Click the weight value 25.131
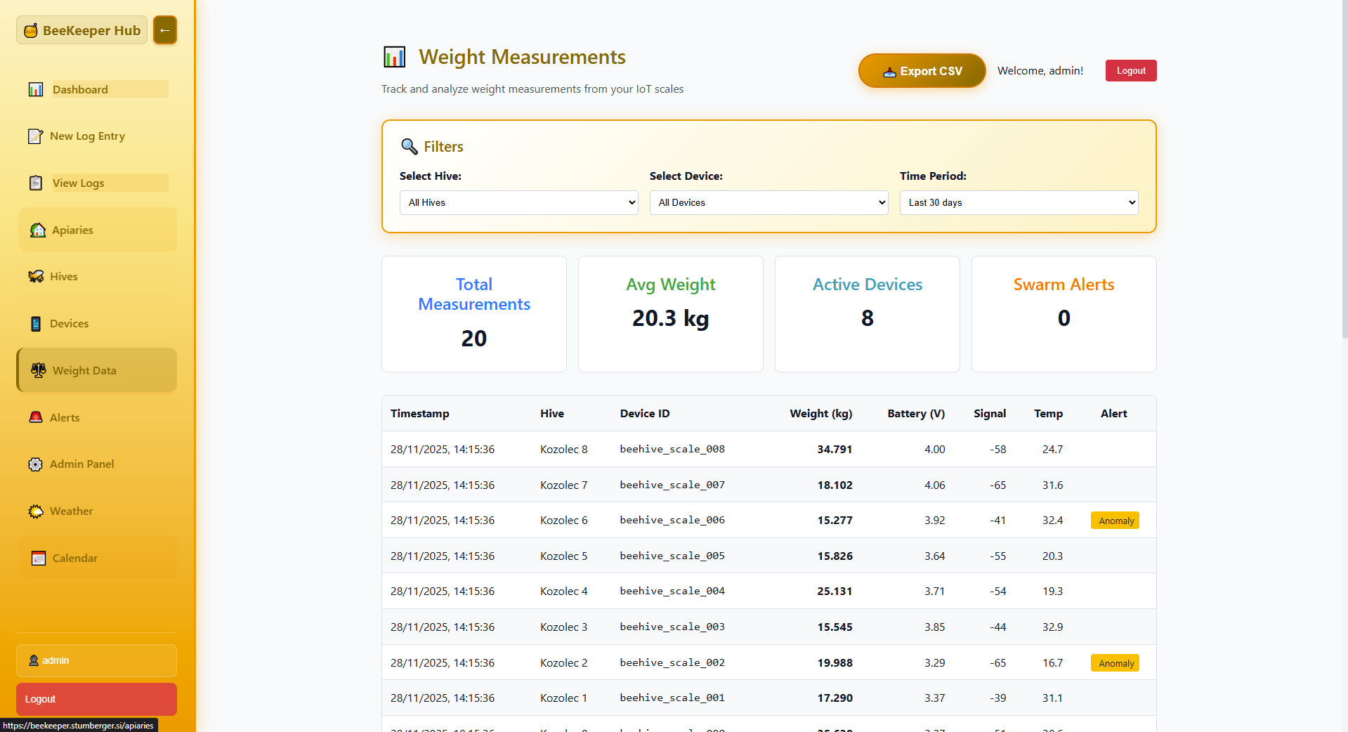1348x732 pixels. pyautogui.click(x=835, y=592)
